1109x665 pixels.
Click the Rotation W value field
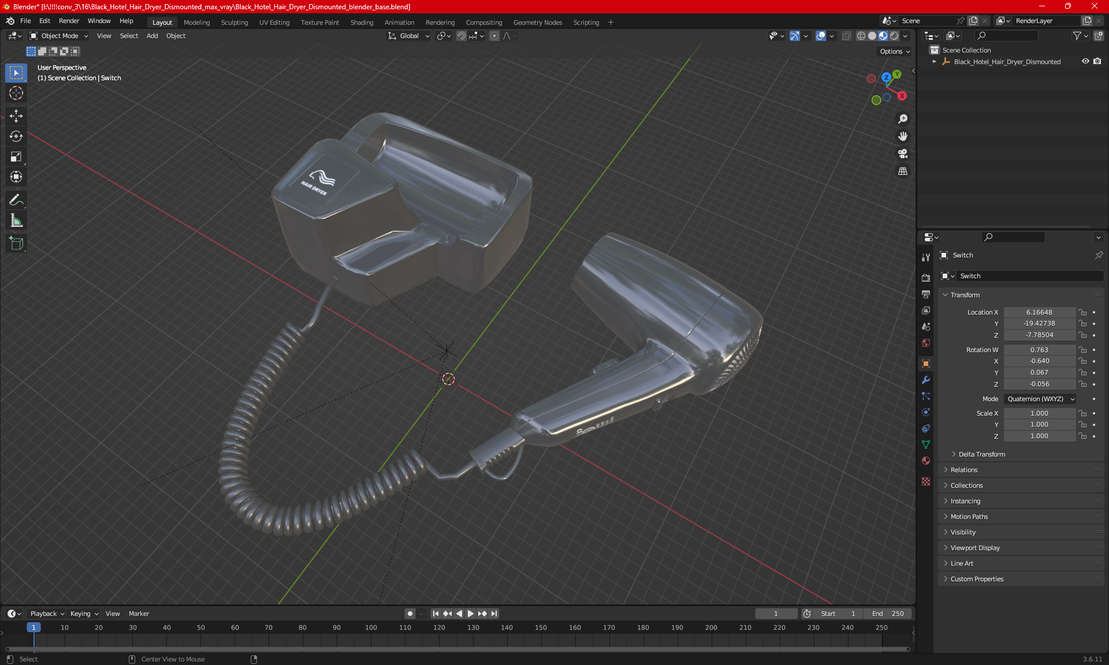pos(1039,350)
